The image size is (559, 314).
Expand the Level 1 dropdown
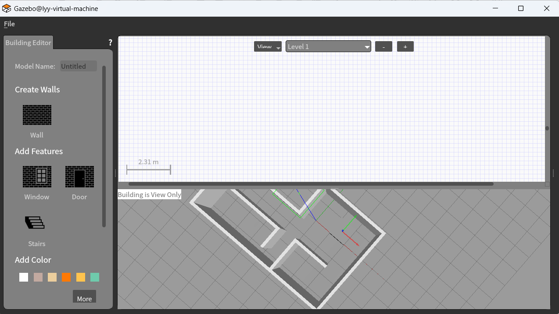pyautogui.click(x=328, y=46)
